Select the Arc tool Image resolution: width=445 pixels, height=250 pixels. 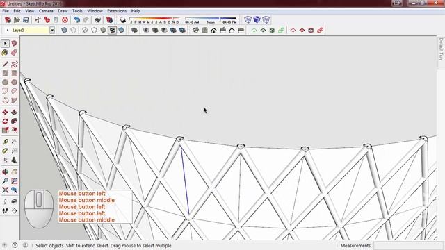click(5, 91)
